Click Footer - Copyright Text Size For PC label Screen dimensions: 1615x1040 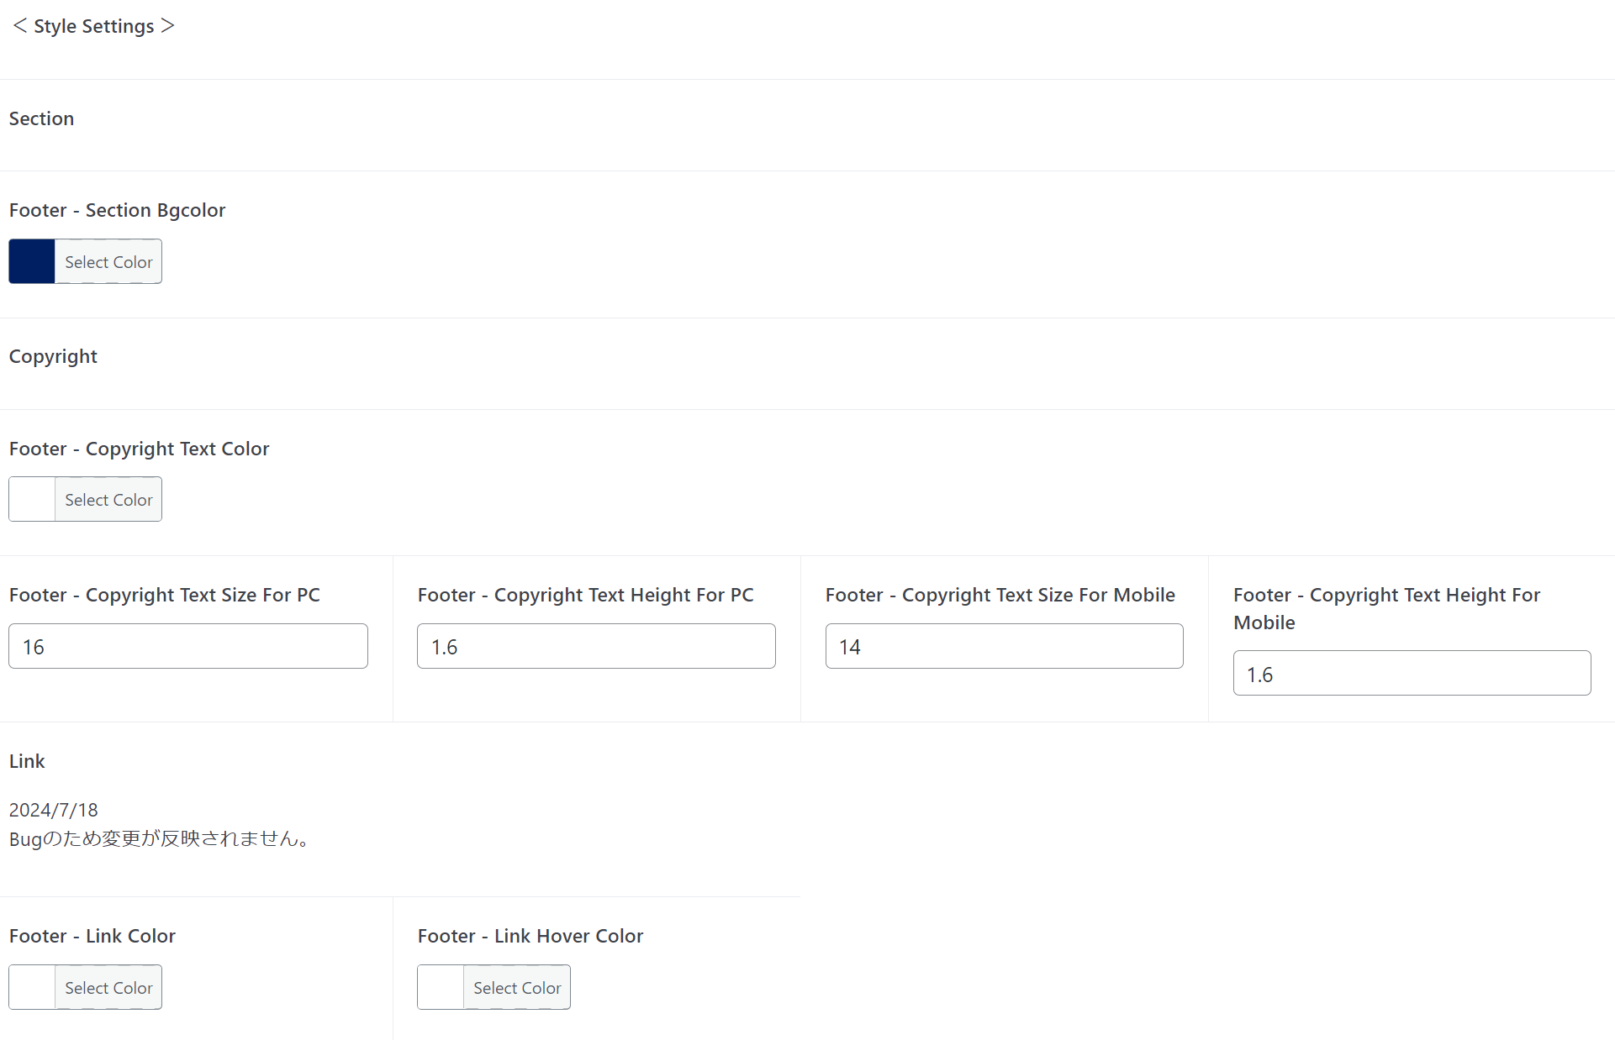(165, 595)
